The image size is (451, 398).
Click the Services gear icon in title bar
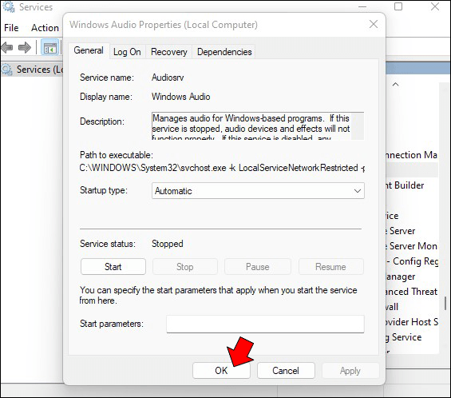coord(8,7)
